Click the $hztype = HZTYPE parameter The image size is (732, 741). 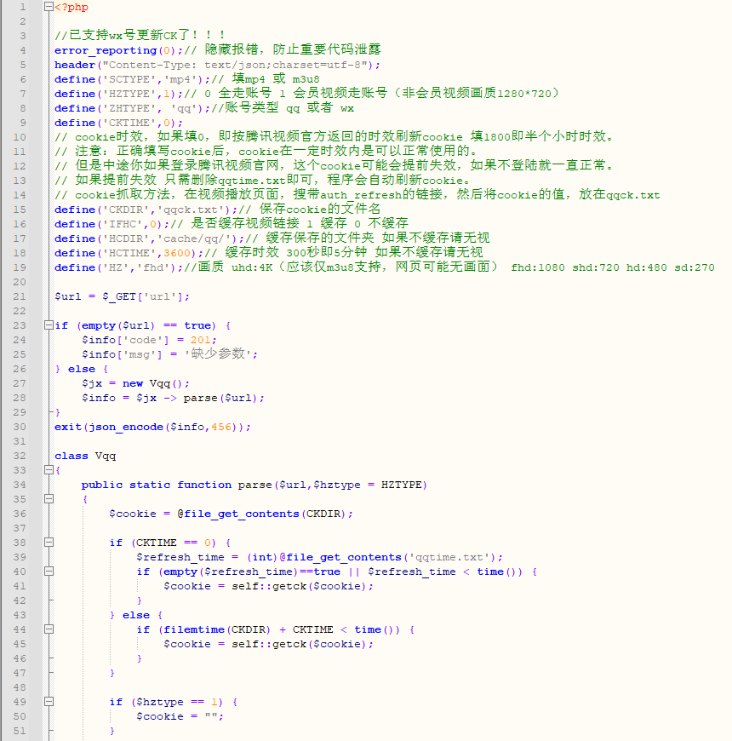368,485
